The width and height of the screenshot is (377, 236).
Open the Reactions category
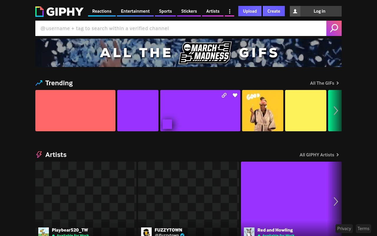tap(102, 11)
